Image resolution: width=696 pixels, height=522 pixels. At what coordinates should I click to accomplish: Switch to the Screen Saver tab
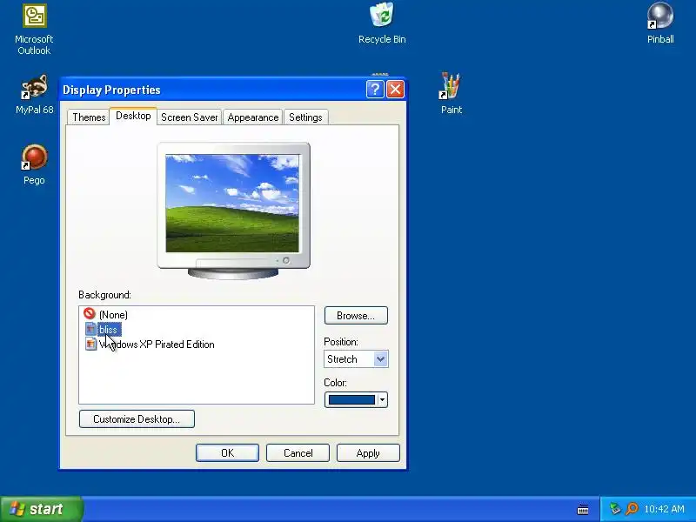[x=189, y=117]
